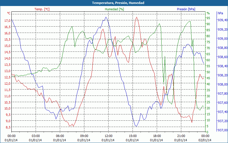
Task: Click the "11,5" temperature axis value
Action: [7, 90]
